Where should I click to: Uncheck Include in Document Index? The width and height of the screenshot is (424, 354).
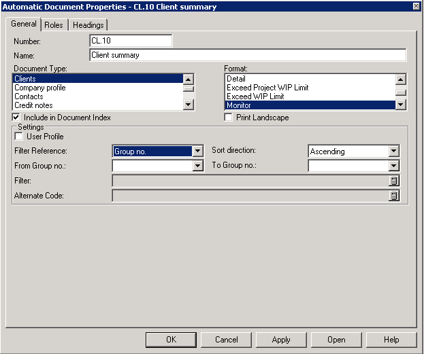click(x=18, y=118)
